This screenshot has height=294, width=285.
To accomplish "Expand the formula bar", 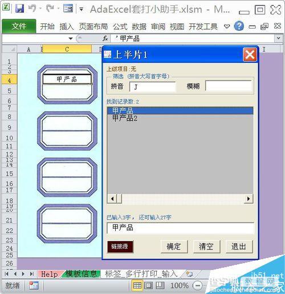I will coord(278,38).
